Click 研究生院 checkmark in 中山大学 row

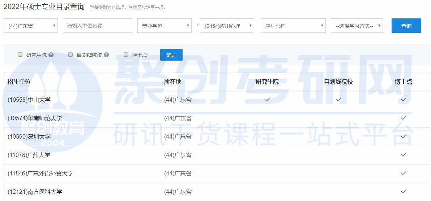point(267,100)
